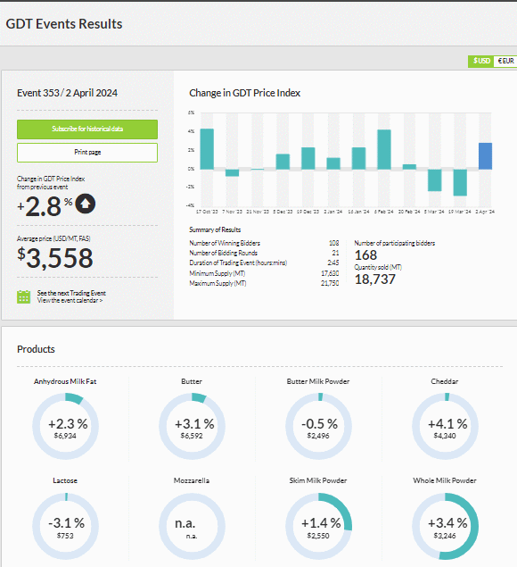517x567 pixels.
Task: Click the 168 participating bidders value
Action: [365, 255]
